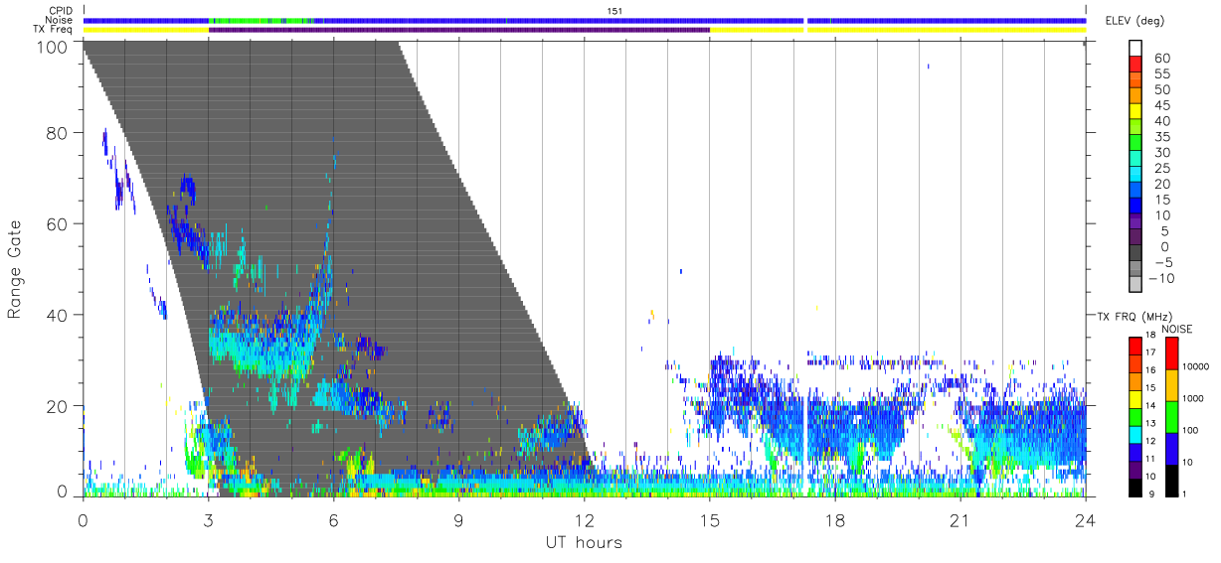
Task: Click the "Range Gate" y-axis title
Action: click(x=15, y=269)
